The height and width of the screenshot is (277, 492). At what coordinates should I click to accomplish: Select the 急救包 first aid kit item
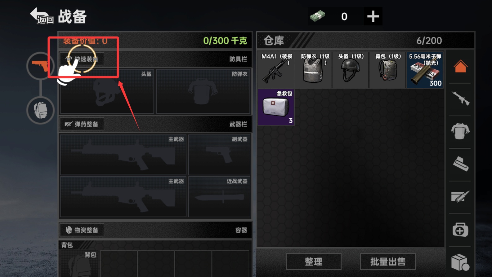(x=276, y=107)
